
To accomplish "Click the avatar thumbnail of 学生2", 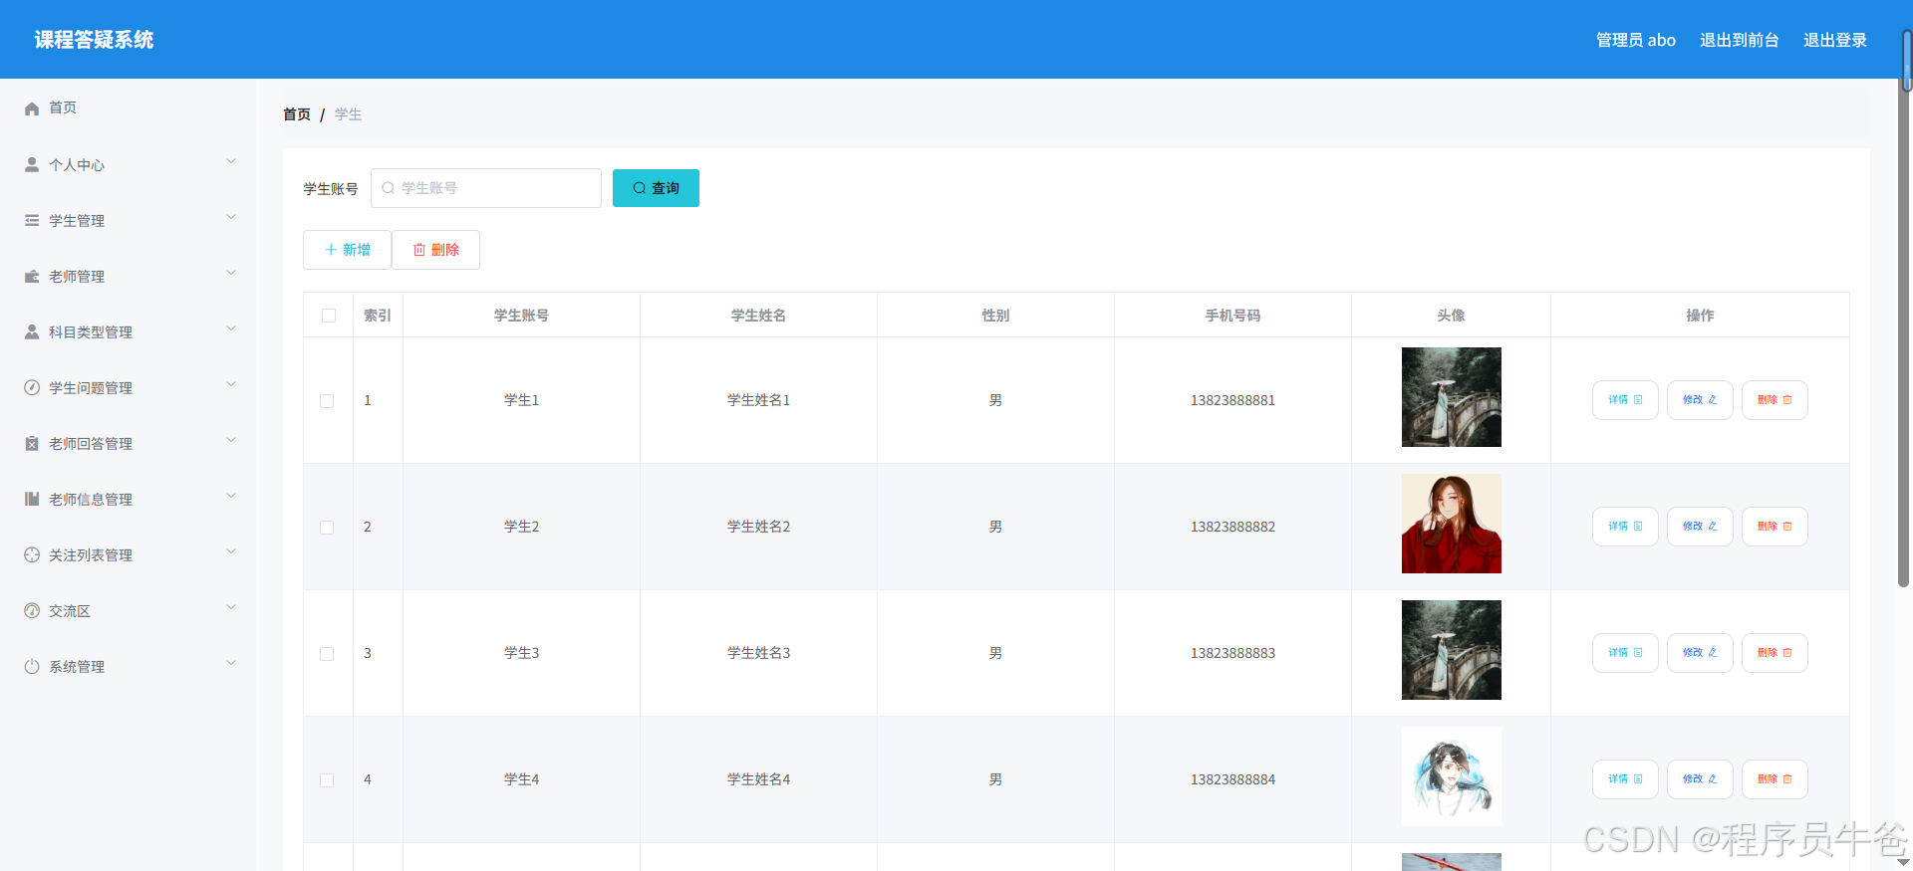I will 1452,524.
